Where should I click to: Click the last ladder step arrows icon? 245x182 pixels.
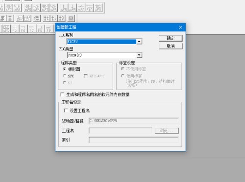(x=62, y=18)
